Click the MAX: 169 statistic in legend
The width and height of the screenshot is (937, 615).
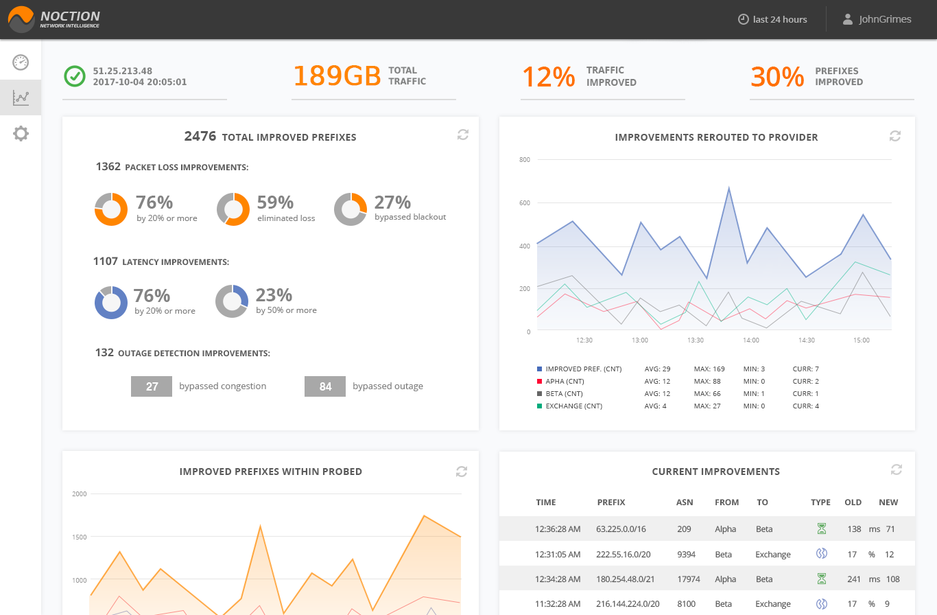pyautogui.click(x=709, y=369)
